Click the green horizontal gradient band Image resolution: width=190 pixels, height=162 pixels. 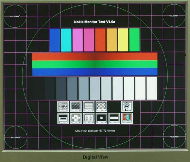(x=95, y=64)
